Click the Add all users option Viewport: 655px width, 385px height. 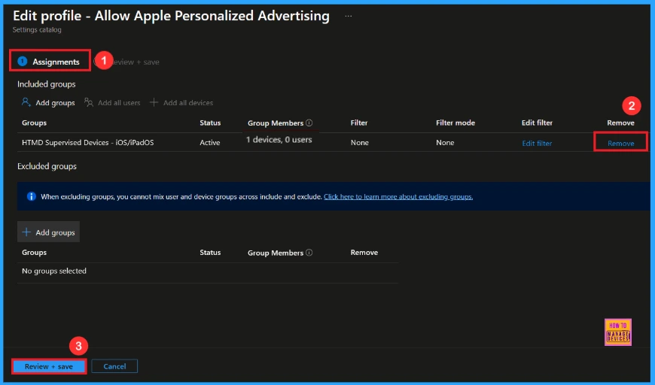112,102
